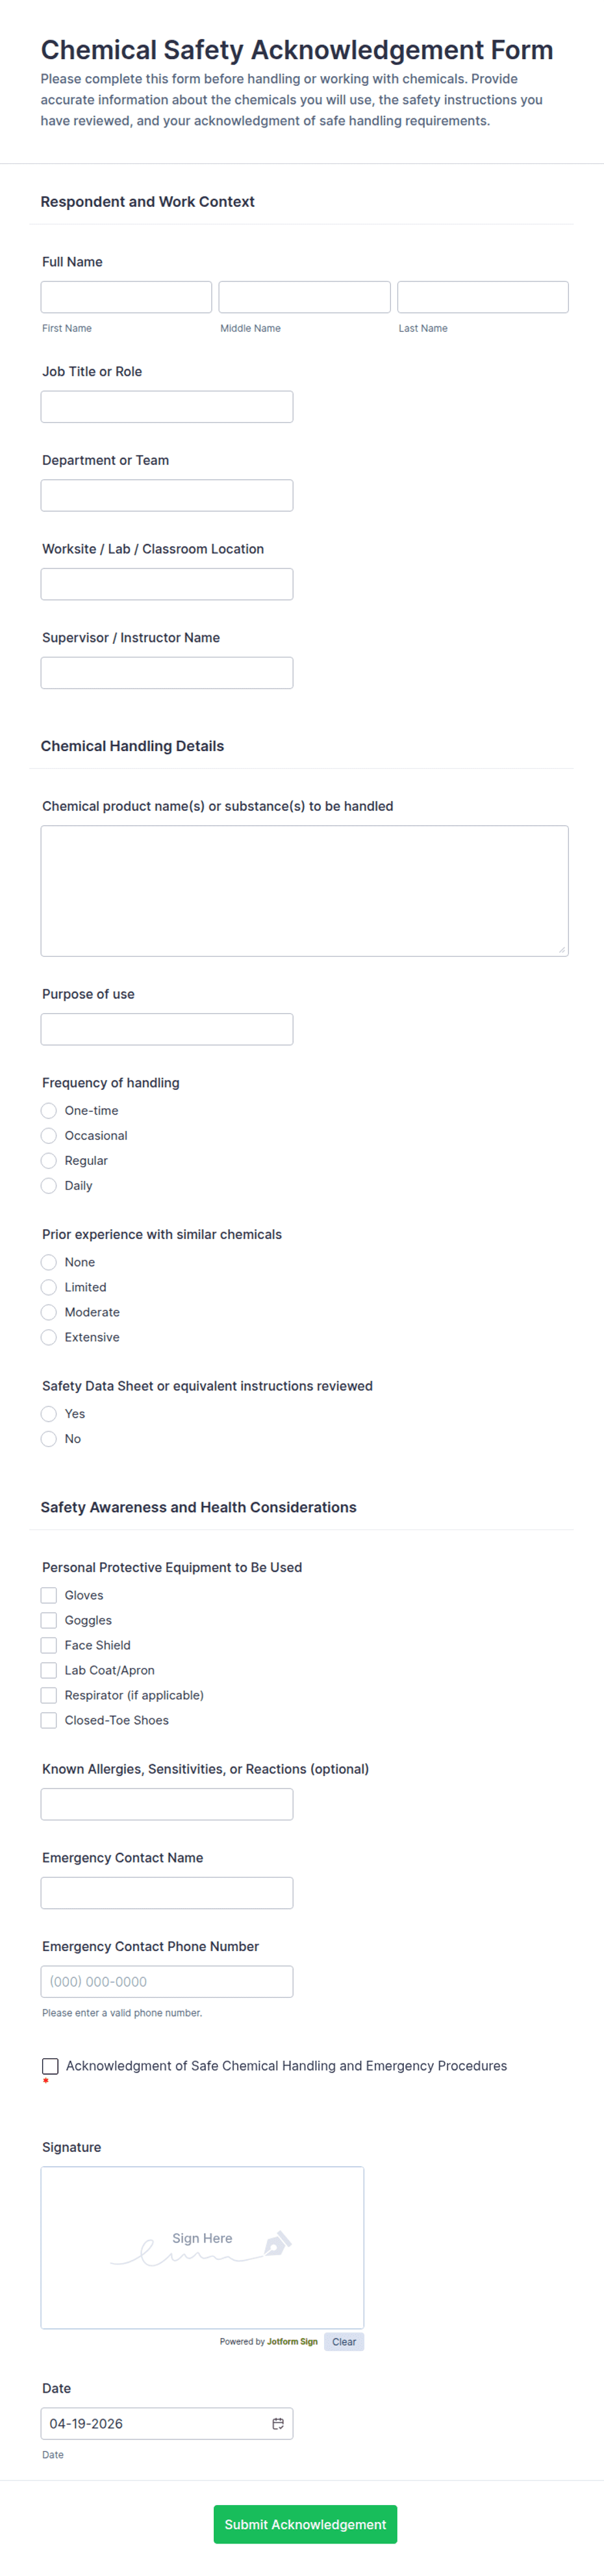Check the Gloves PPE checkbox
This screenshot has height=2576, width=604.
pyautogui.click(x=49, y=1595)
